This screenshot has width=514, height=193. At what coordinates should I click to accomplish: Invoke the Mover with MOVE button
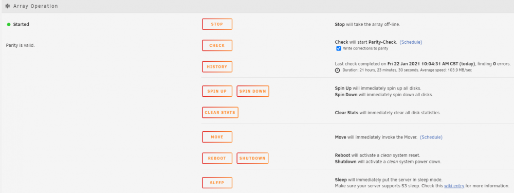tap(217, 137)
